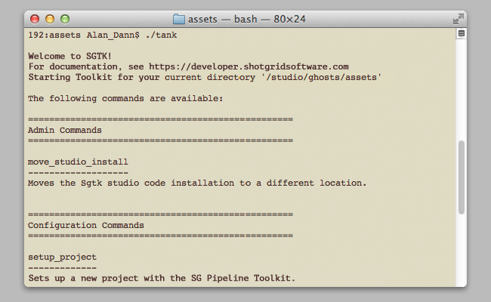Click the window title 'assets — bash — 80×24'
Viewport: 491px width, 302px height.
(247, 20)
